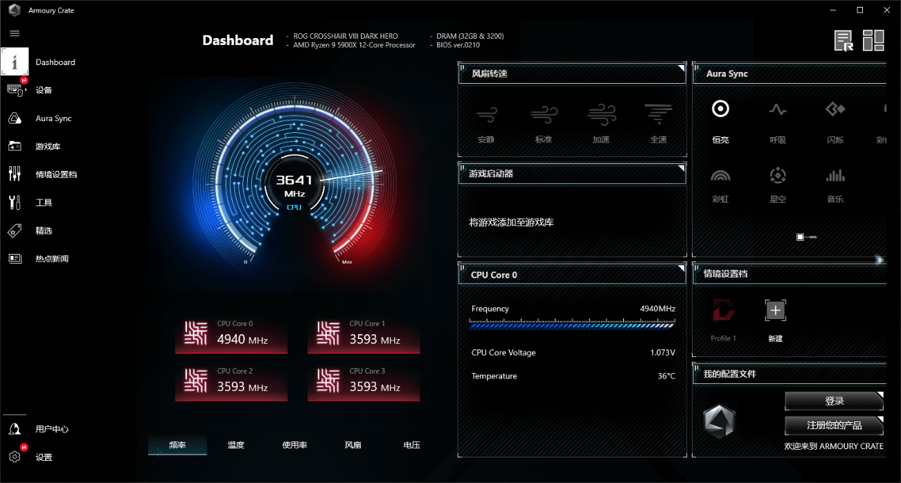Switch to the 温度 temperature tab
The width and height of the screenshot is (901, 483).
236,445
